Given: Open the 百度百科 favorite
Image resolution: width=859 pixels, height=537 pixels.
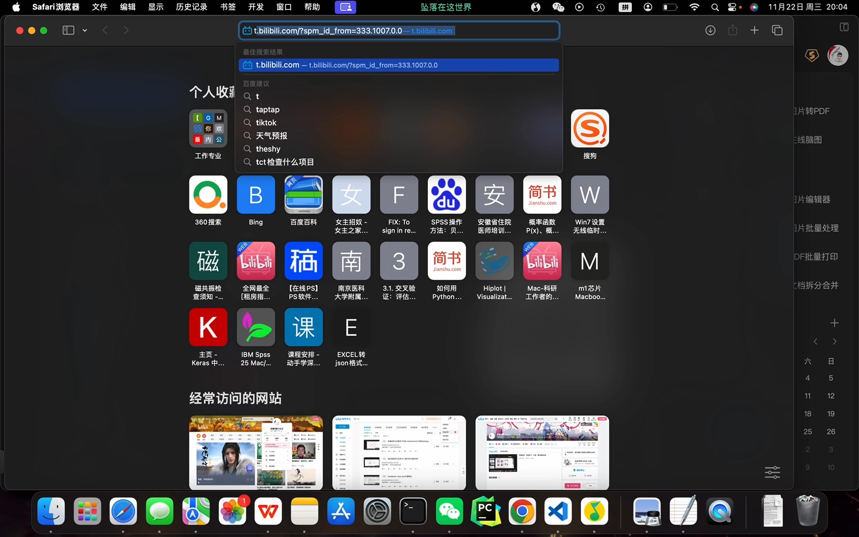Looking at the screenshot, I should [x=304, y=195].
